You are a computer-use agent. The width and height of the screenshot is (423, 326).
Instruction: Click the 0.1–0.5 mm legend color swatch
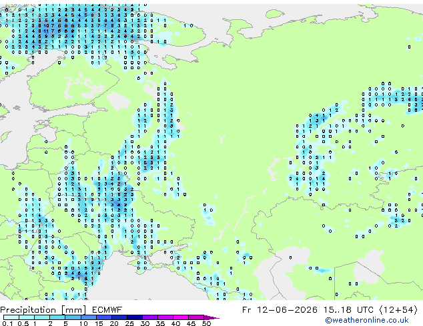[11, 317]
